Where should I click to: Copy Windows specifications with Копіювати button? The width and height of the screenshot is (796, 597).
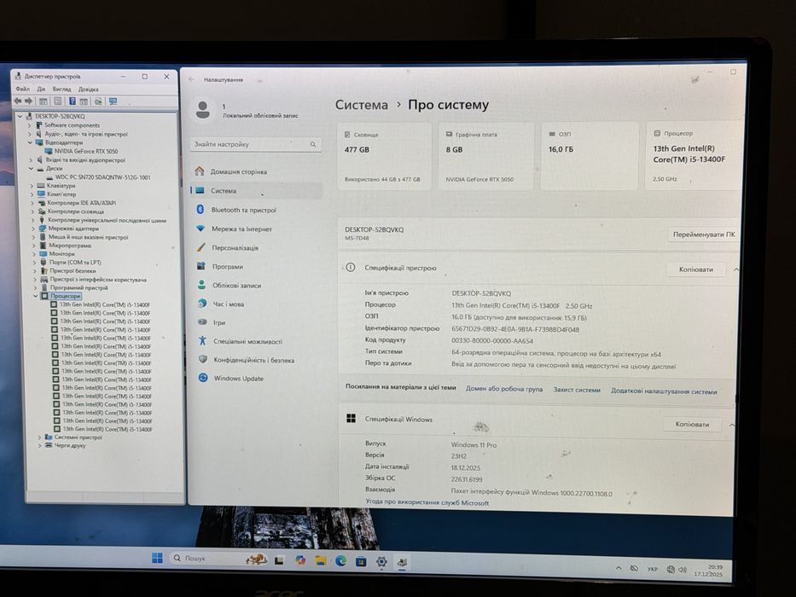coord(692,425)
